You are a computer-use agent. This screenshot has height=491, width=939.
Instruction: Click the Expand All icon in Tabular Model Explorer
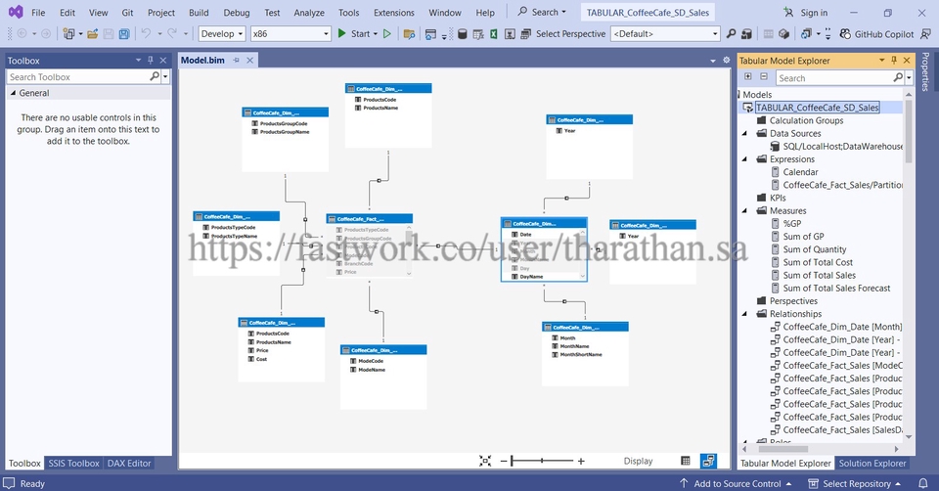(x=748, y=77)
